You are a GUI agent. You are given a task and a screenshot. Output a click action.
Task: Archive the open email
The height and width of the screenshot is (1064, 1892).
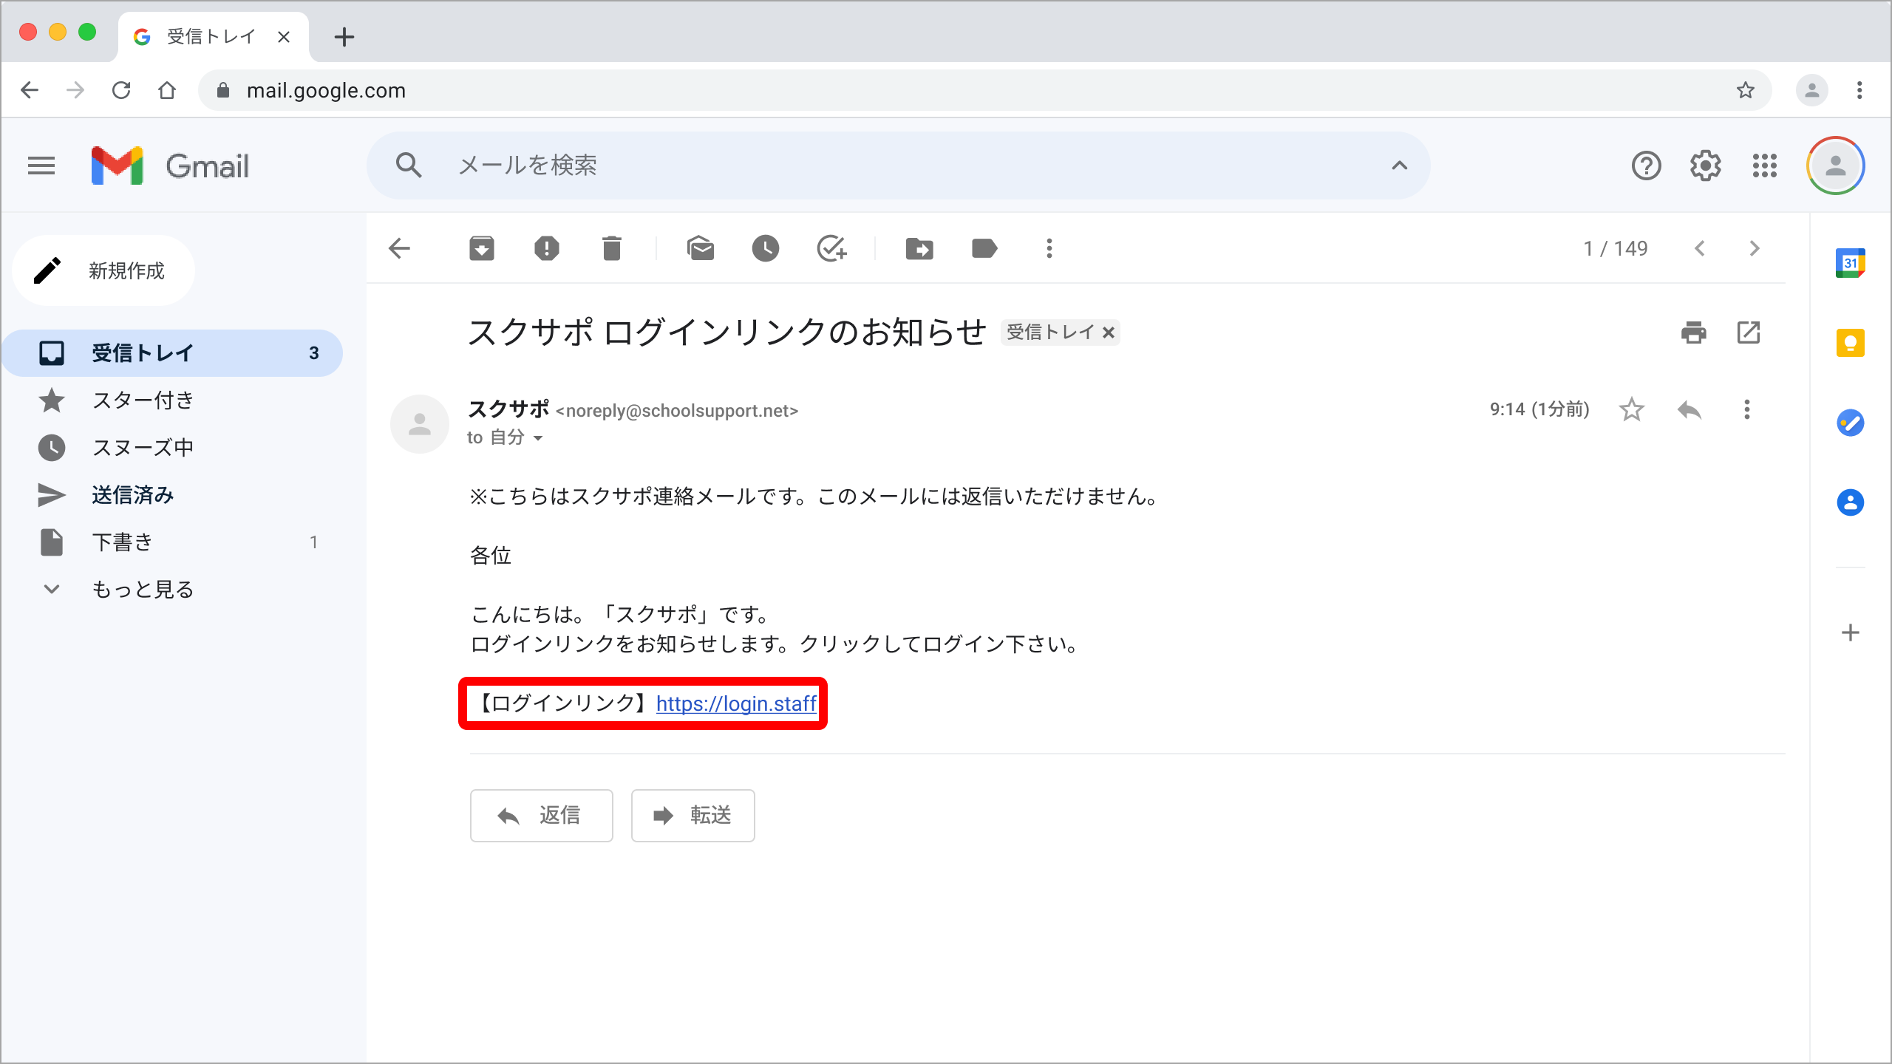pyautogui.click(x=481, y=248)
